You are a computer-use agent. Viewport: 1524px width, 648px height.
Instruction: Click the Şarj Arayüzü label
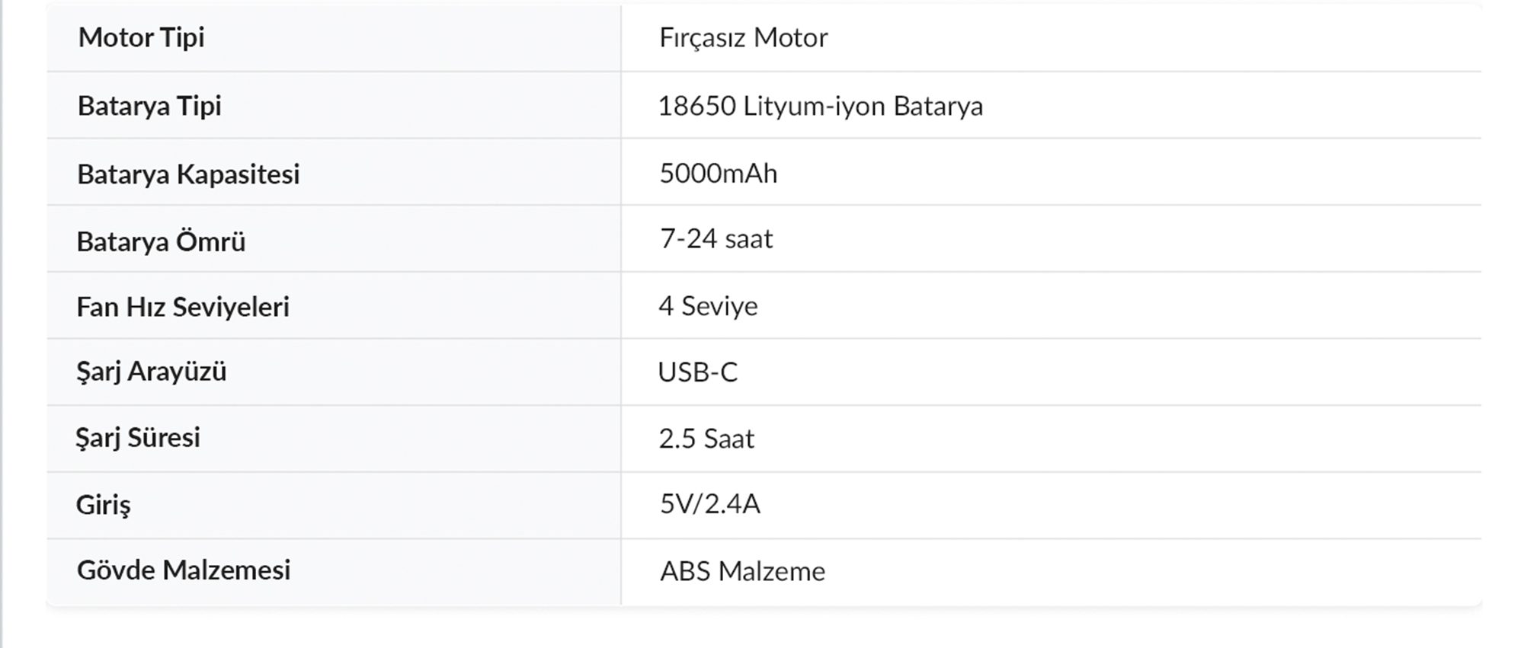(x=151, y=372)
